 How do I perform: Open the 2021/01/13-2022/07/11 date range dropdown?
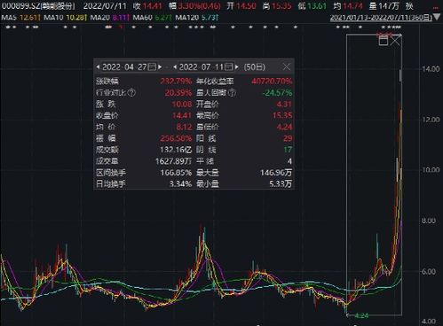(437, 18)
